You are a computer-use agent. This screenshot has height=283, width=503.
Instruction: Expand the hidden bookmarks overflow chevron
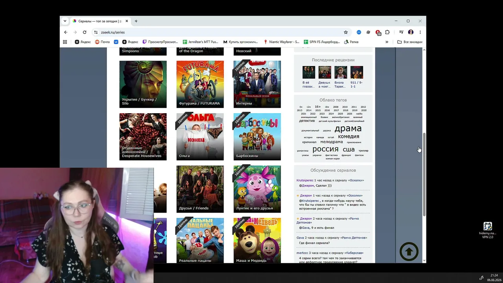(x=387, y=42)
